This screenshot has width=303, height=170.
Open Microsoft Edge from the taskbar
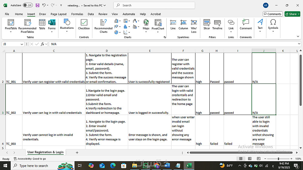click(x=113, y=165)
